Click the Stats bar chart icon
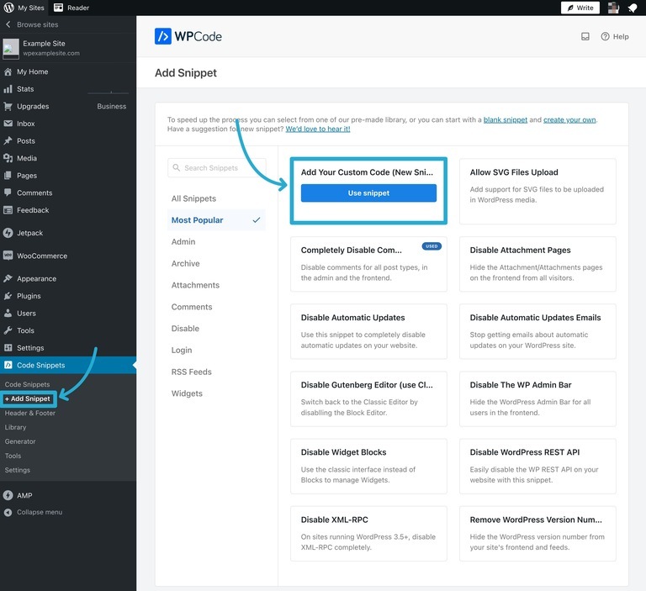The height and width of the screenshot is (591, 646). coord(8,89)
